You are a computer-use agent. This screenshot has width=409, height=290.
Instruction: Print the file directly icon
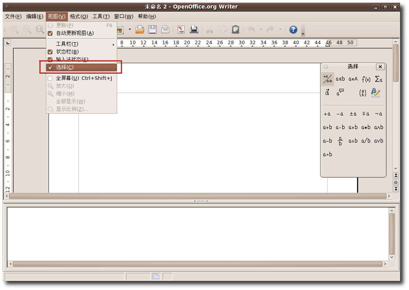pos(194,29)
